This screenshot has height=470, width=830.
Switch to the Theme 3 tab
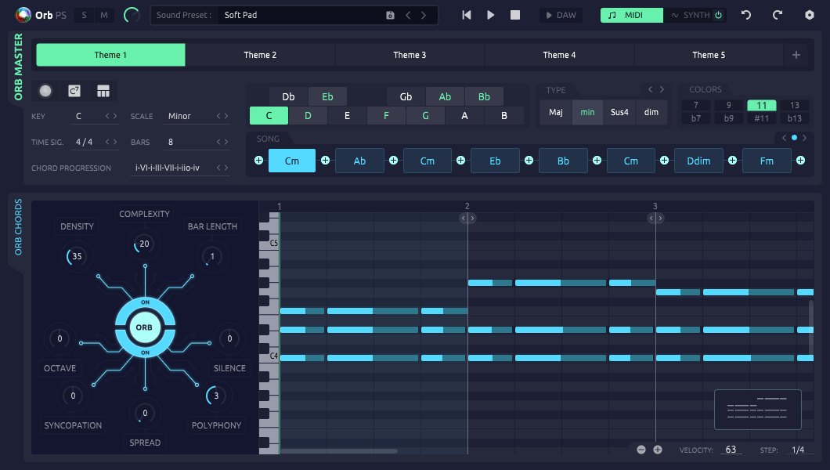coord(410,55)
